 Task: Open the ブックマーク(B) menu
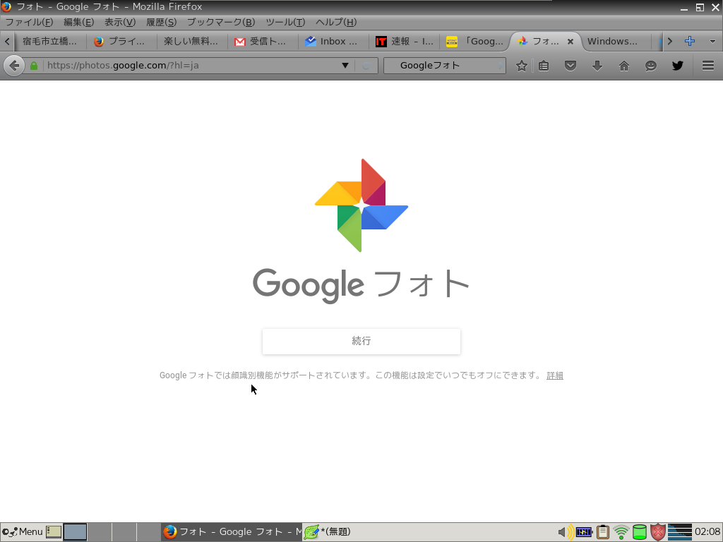[221, 22]
